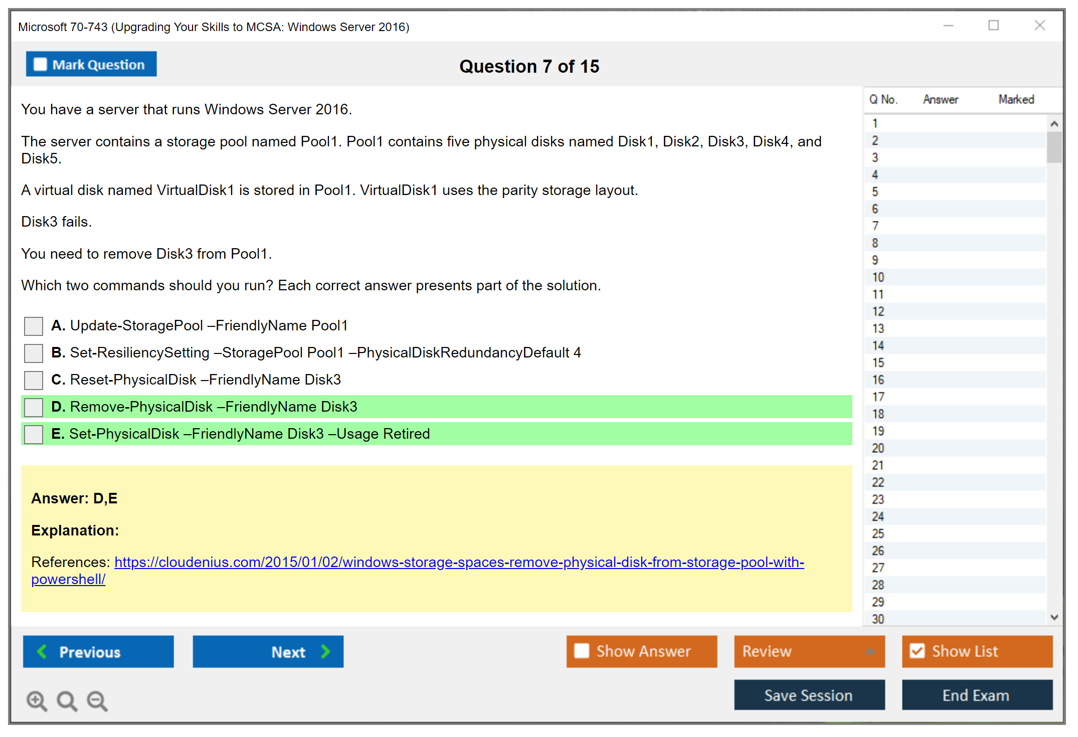This screenshot has height=737, width=1078.
Task: Click the zoom out magnifier icon
Action: click(97, 700)
